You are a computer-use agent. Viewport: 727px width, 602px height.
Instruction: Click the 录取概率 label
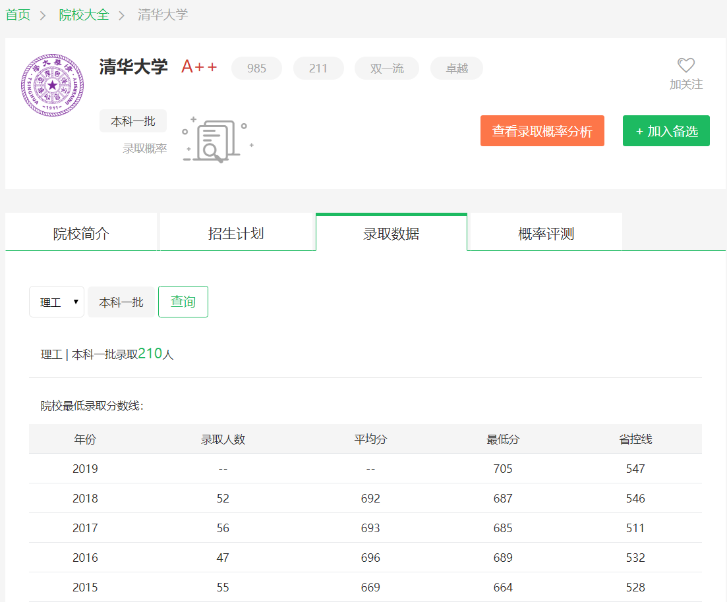coord(144,148)
